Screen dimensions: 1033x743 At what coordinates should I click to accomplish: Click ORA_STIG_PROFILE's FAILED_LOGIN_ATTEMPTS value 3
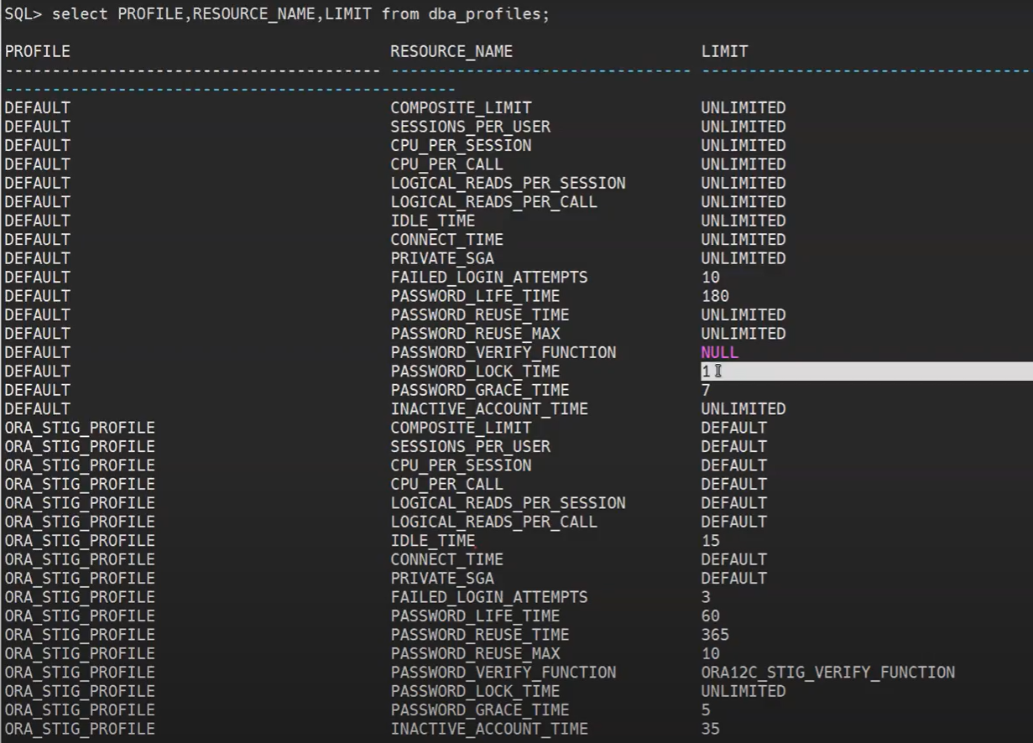pyautogui.click(x=706, y=597)
